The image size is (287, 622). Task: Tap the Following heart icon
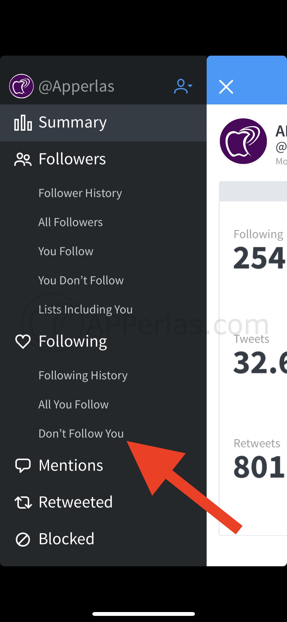pyautogui.click(x=23, y=342)
